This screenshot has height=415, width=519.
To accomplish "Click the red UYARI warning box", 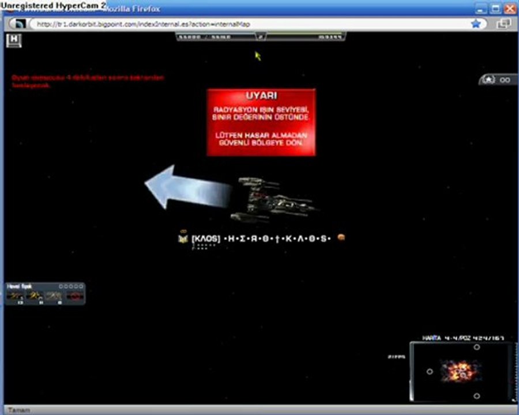I will click(261, 122).
